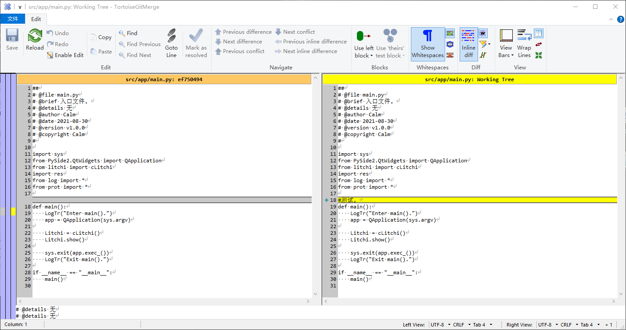
Task: Click left pane header main.py: ef750494
Action: 164,79
